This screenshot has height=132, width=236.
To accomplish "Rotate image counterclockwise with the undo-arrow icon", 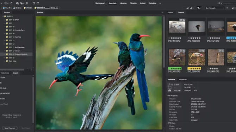I will click(33, 3).
